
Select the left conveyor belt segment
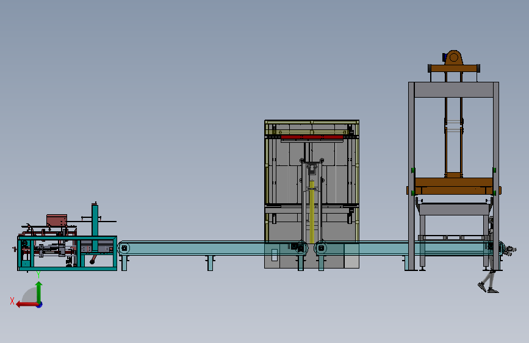(x=212, y=248)
